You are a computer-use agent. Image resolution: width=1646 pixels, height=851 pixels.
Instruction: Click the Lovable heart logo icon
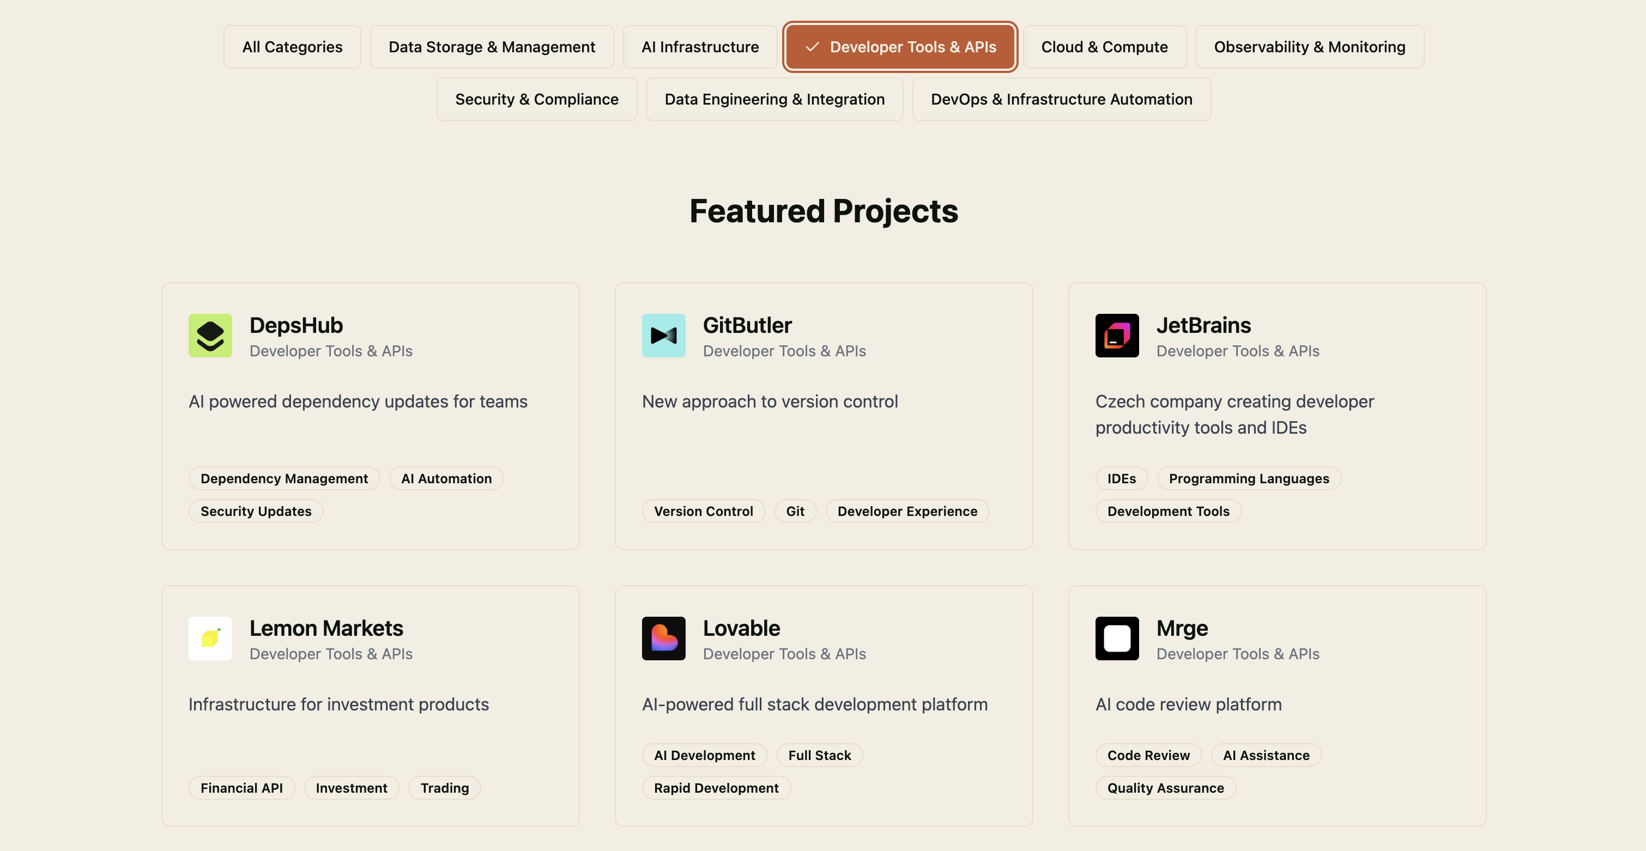[663, 639]
